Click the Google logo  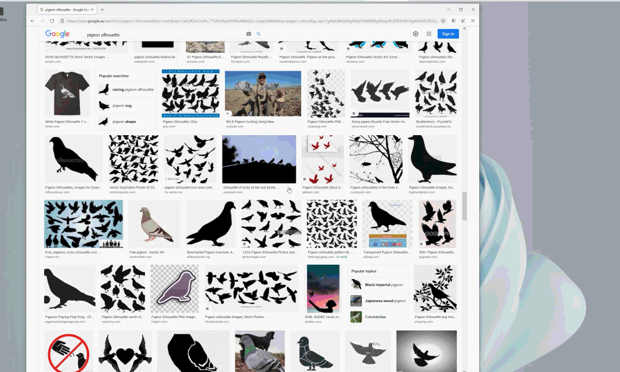pos(57,34)
